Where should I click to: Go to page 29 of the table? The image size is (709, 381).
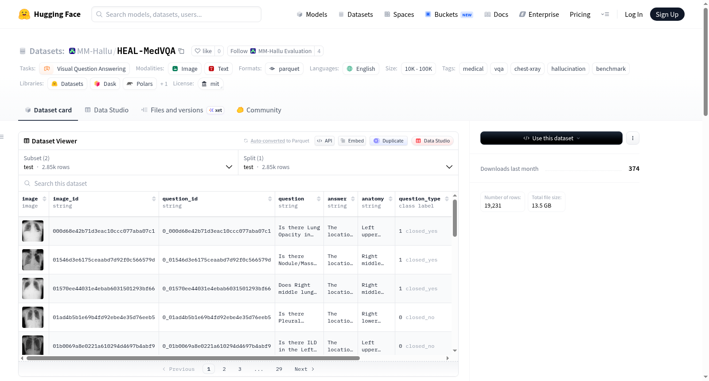[x=279, y=369]
